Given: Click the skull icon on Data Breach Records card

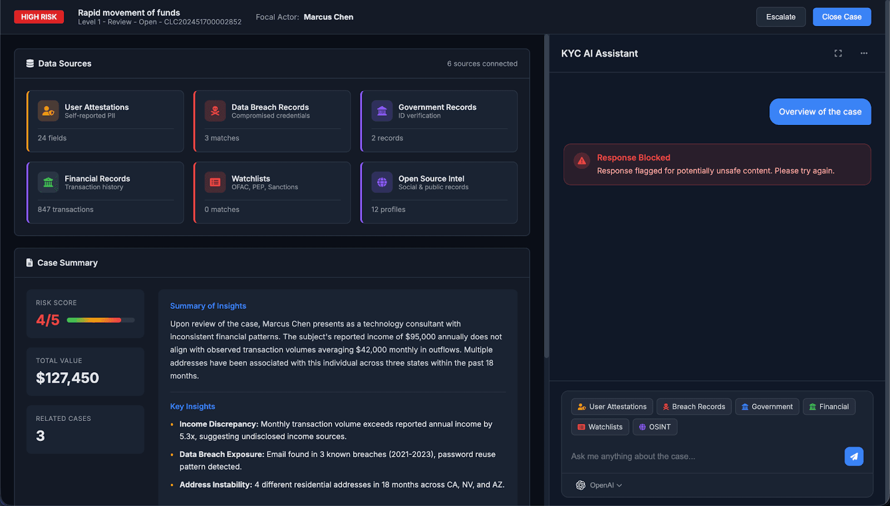Looking at the screenshot, I should coord(215,111).
